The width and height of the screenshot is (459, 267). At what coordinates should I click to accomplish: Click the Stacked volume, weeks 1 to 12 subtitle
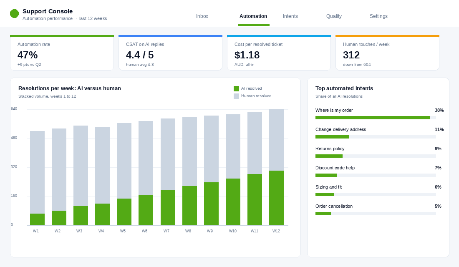point(47,96)
